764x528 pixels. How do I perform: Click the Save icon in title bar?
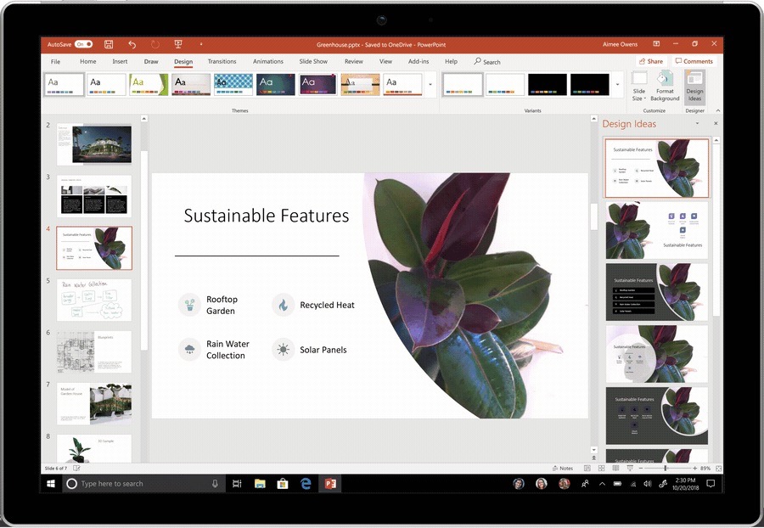click(109, 44)
